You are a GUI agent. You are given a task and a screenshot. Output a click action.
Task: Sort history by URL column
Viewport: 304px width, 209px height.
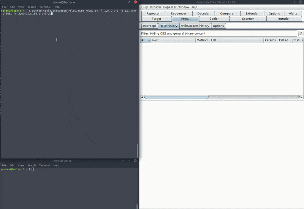[x=236, y=40]
